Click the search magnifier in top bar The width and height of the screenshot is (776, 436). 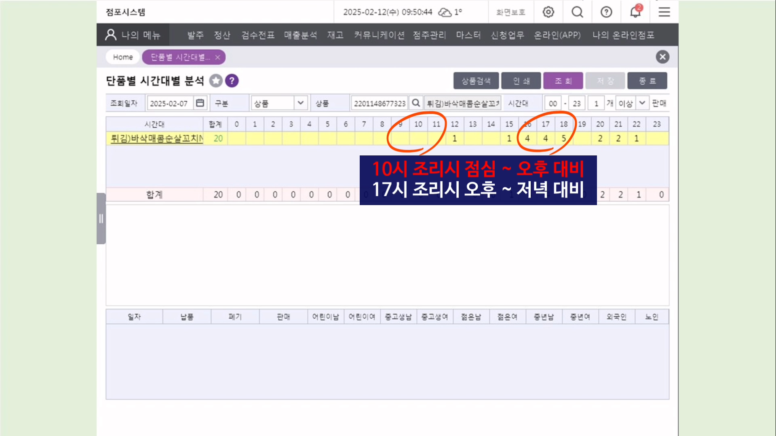coord(577,12)
